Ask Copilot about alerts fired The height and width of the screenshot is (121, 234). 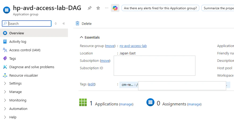160,8
